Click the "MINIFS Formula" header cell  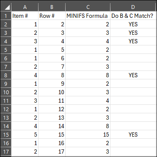pos(88,16)
